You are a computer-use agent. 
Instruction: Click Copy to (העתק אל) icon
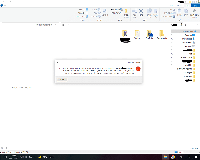tap(149, 11)
